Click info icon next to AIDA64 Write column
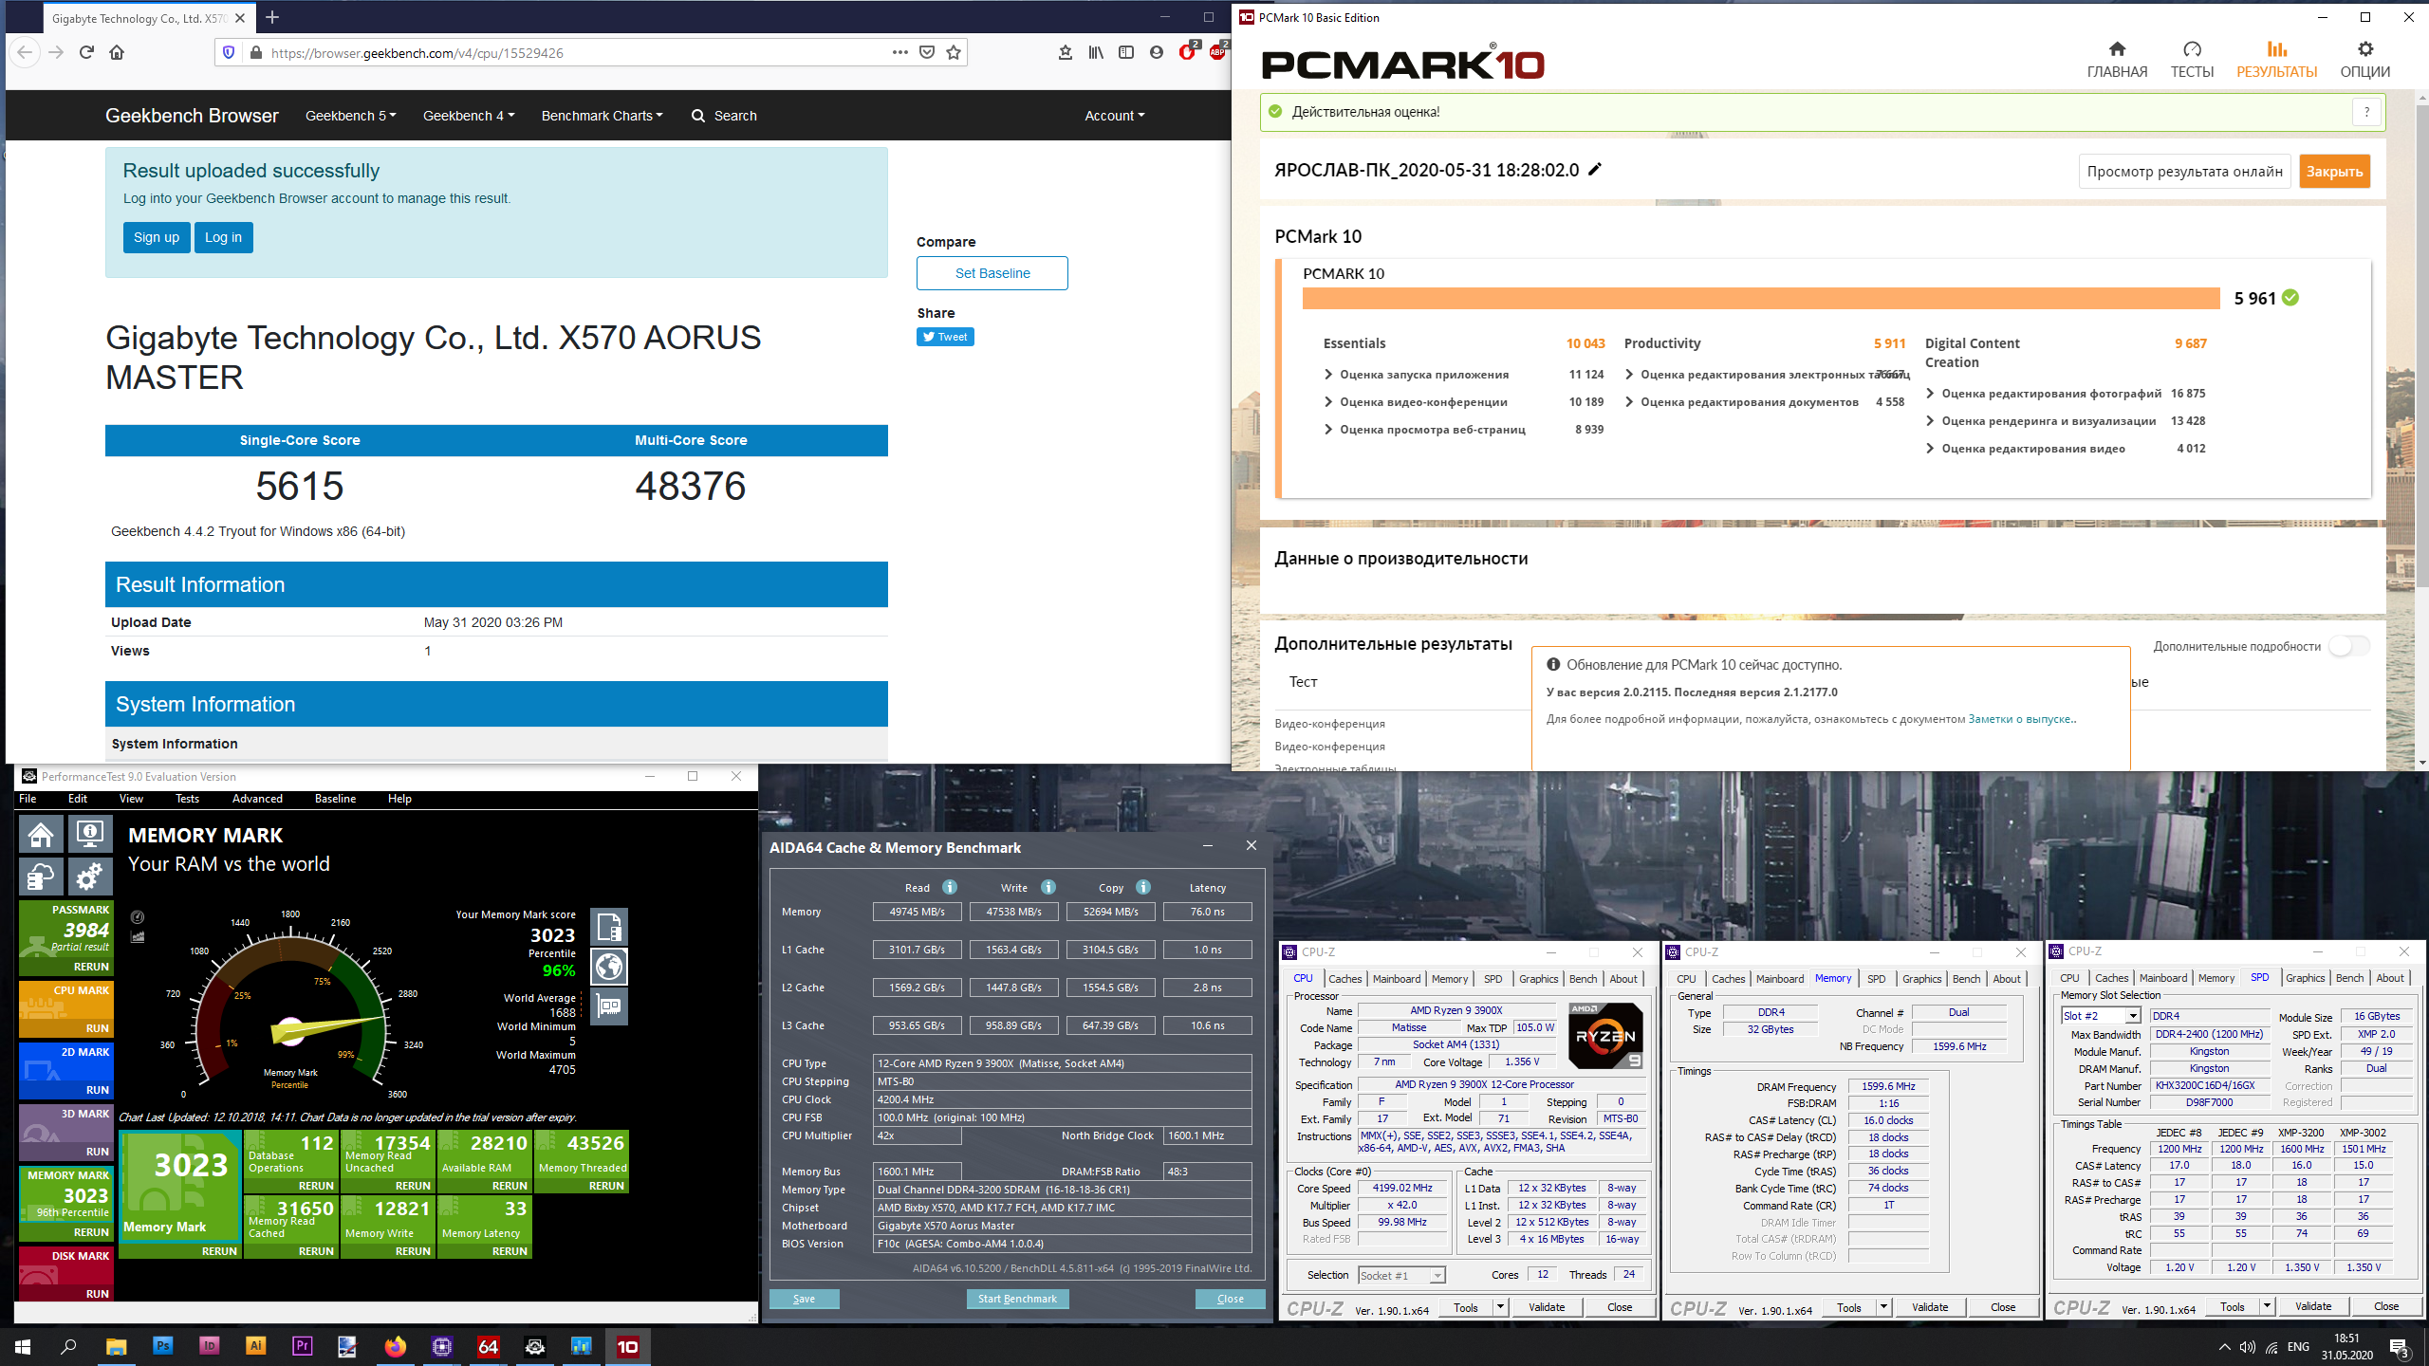Screen dimensions: 2429x1366 pyautogui.click(x=1048, y=887)
